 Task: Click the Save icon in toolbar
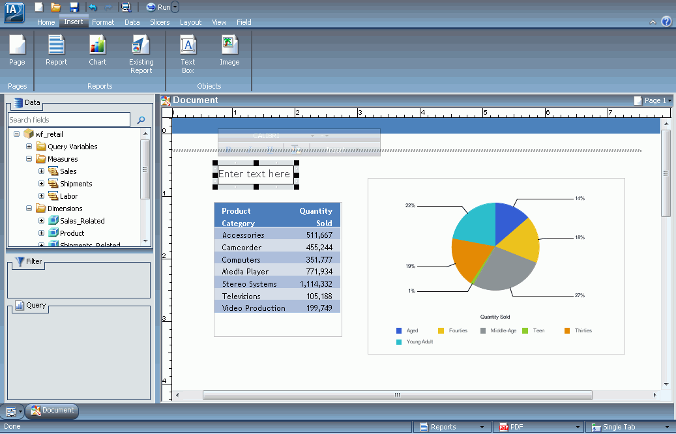click(74, 7)
